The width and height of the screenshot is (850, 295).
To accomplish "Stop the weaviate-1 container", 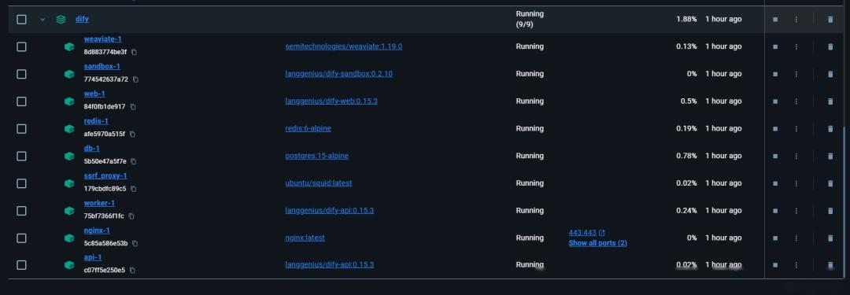I will [775, 46].
